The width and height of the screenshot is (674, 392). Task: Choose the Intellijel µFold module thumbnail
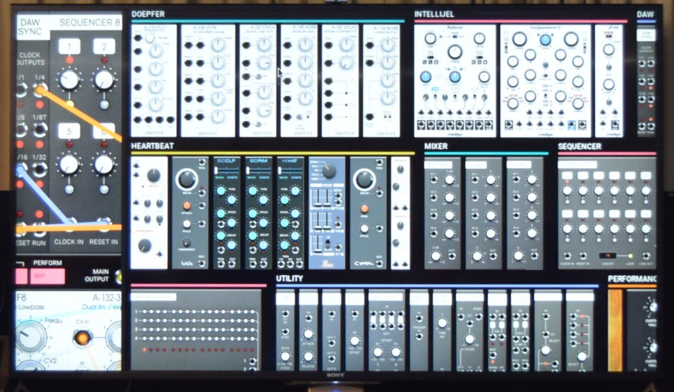pos(609,81)
